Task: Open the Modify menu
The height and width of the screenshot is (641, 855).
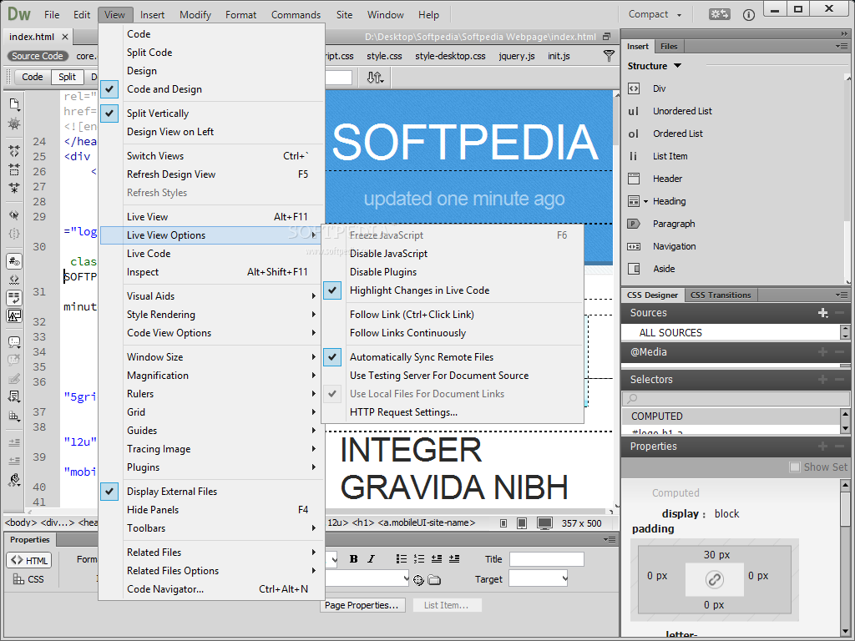Action: point(195,15)
